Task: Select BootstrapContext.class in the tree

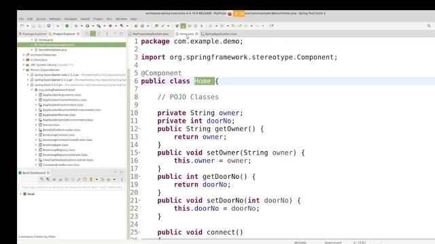Action: click(59, 135)
